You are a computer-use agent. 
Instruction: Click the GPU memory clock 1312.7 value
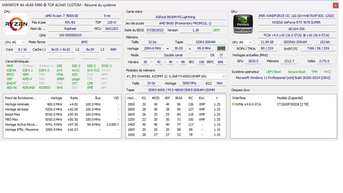(x=289, y=61)
